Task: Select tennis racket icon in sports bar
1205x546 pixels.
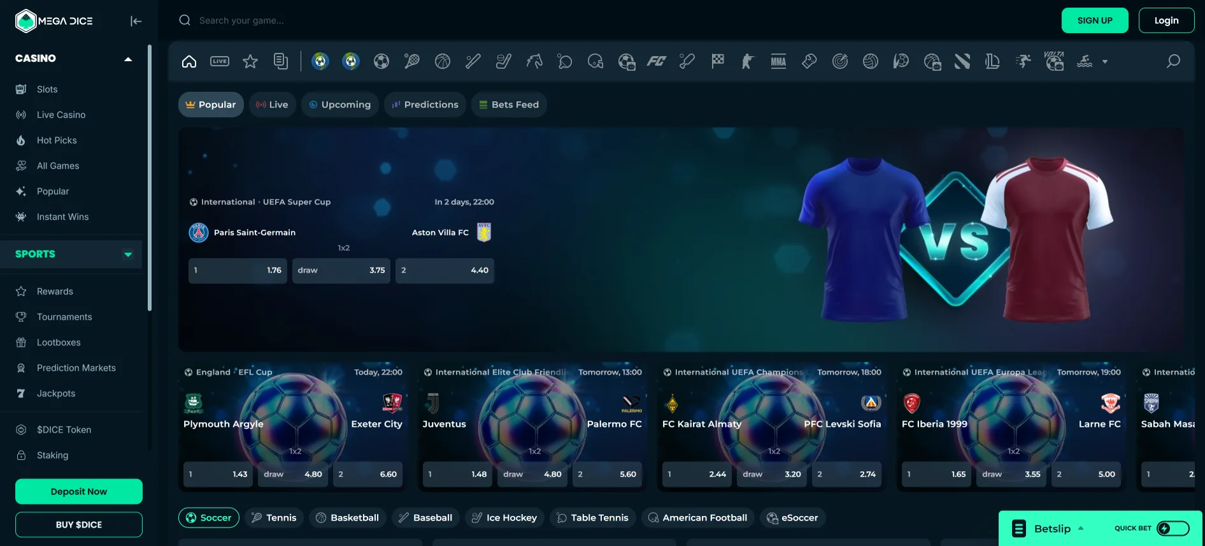Action: [x=412, y=61]
